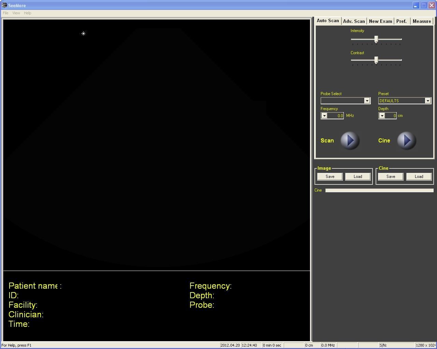Screen dimensions: 437x349
Task: Click the Cine progress bar
Action: point(379,190)
